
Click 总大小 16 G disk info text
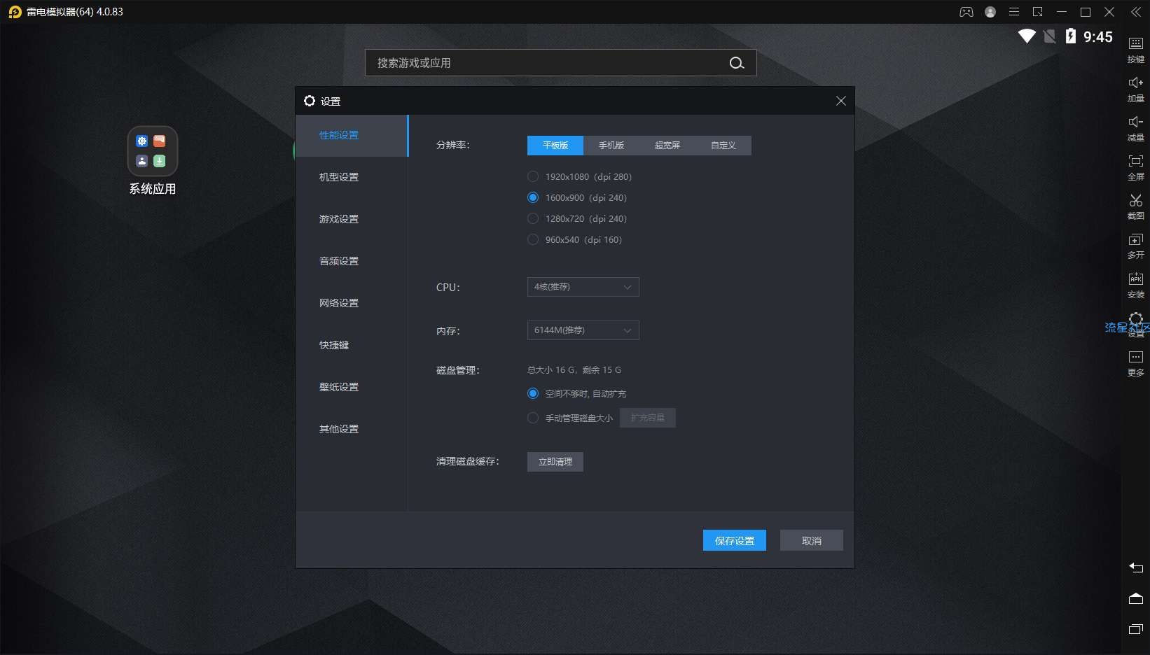tap(574, 370)
